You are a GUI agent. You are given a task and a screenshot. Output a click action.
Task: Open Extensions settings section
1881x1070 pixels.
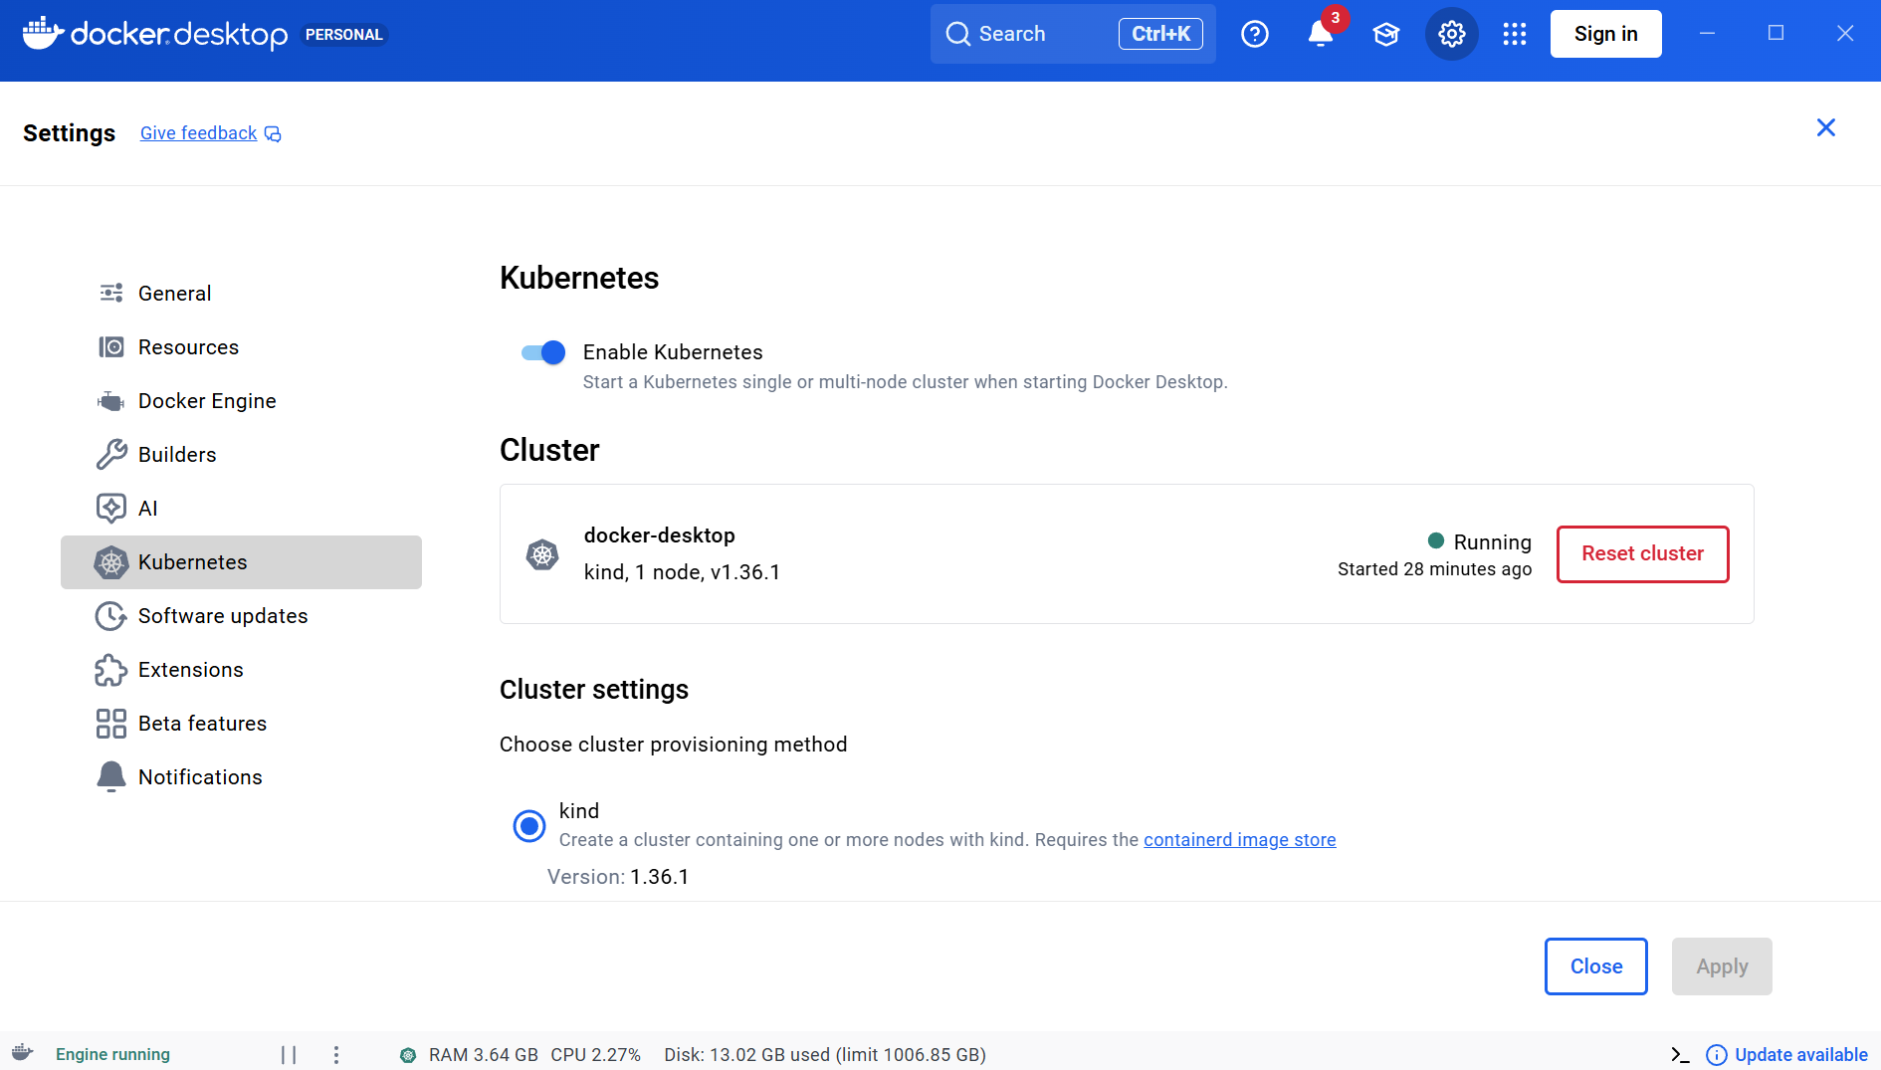click(x=241, y=670)
